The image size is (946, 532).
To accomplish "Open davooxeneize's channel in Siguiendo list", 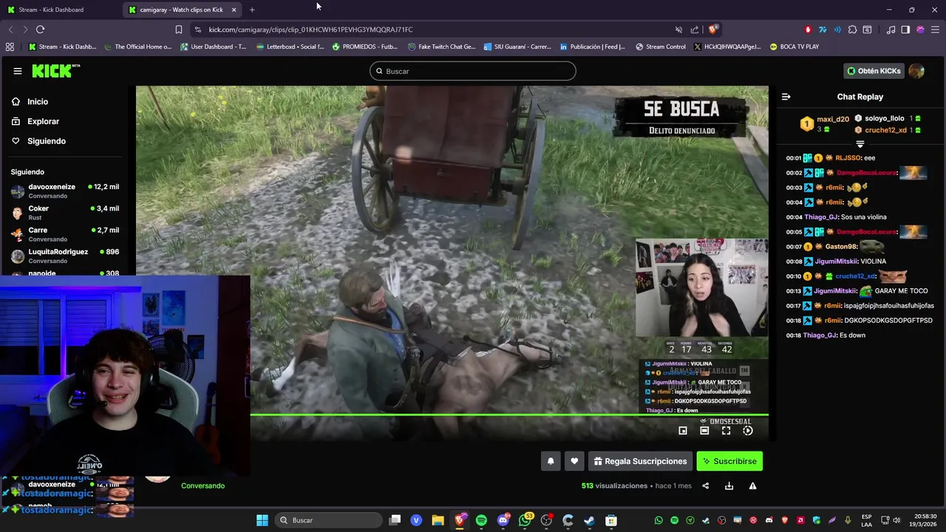I will [64, 191].
